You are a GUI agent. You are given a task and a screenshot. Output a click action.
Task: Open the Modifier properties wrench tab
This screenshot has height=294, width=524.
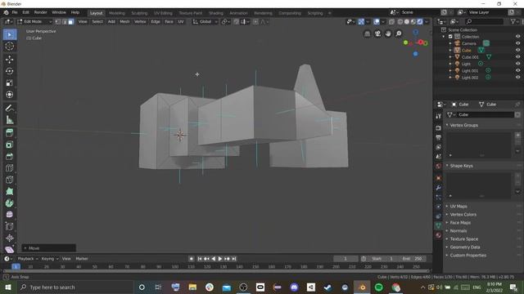pyautogui.click(x=439, y=188)
